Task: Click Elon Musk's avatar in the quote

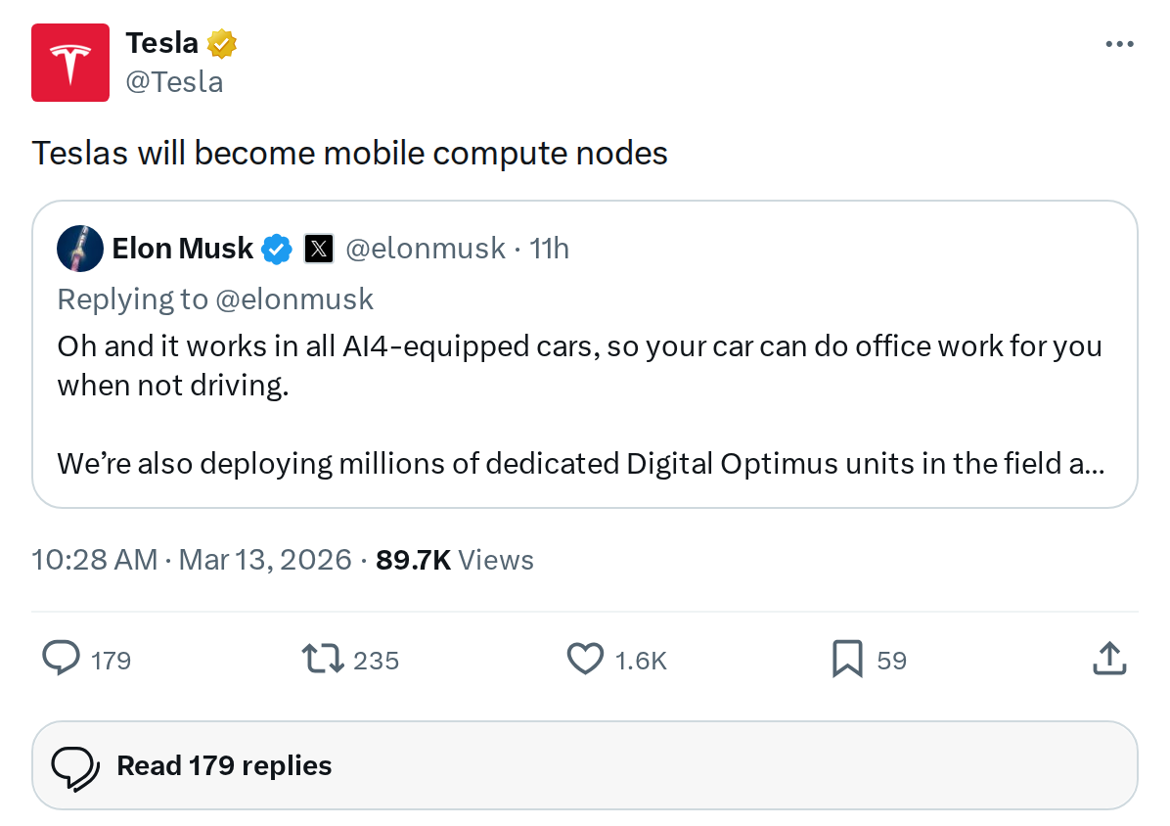Action: (x=80, y=249)
